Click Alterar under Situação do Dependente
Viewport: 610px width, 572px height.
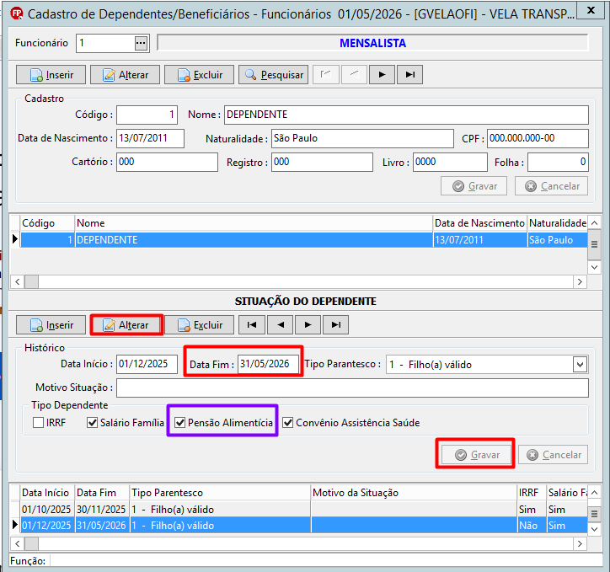point(126,324)
